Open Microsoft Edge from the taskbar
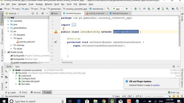The height and width of the screenshot is (103, 184). tap(79, 101)
